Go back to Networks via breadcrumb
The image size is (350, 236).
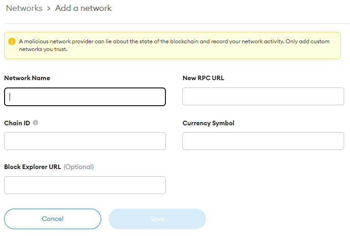24,8
